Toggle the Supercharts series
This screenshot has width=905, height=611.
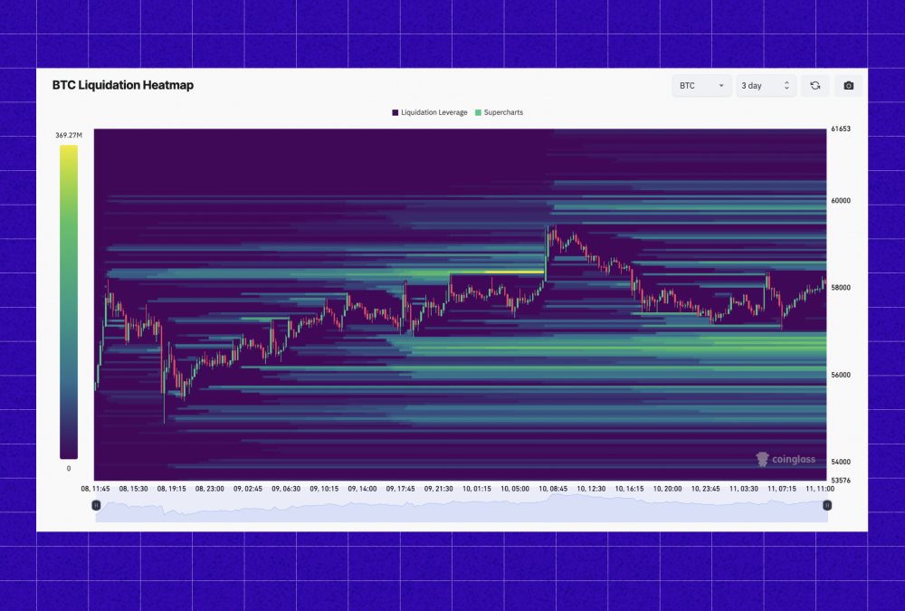pos(504,111)
